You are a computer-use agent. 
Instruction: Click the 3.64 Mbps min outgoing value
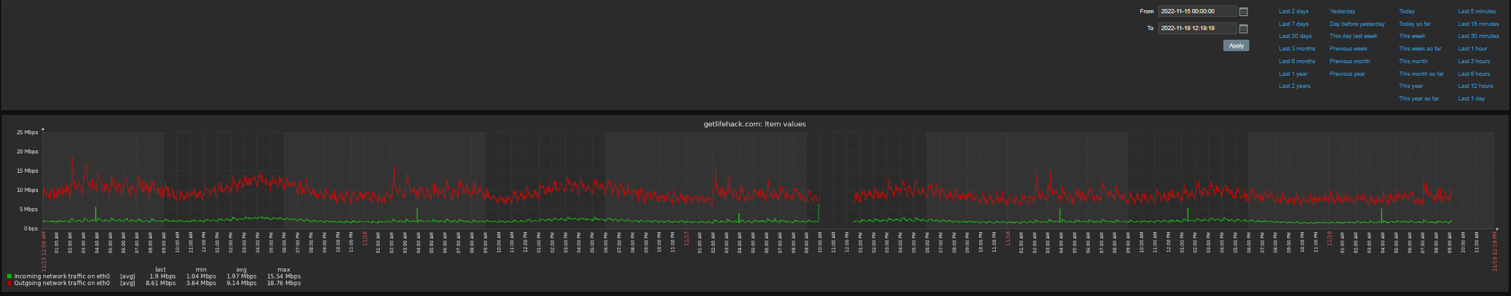(201, 283)
